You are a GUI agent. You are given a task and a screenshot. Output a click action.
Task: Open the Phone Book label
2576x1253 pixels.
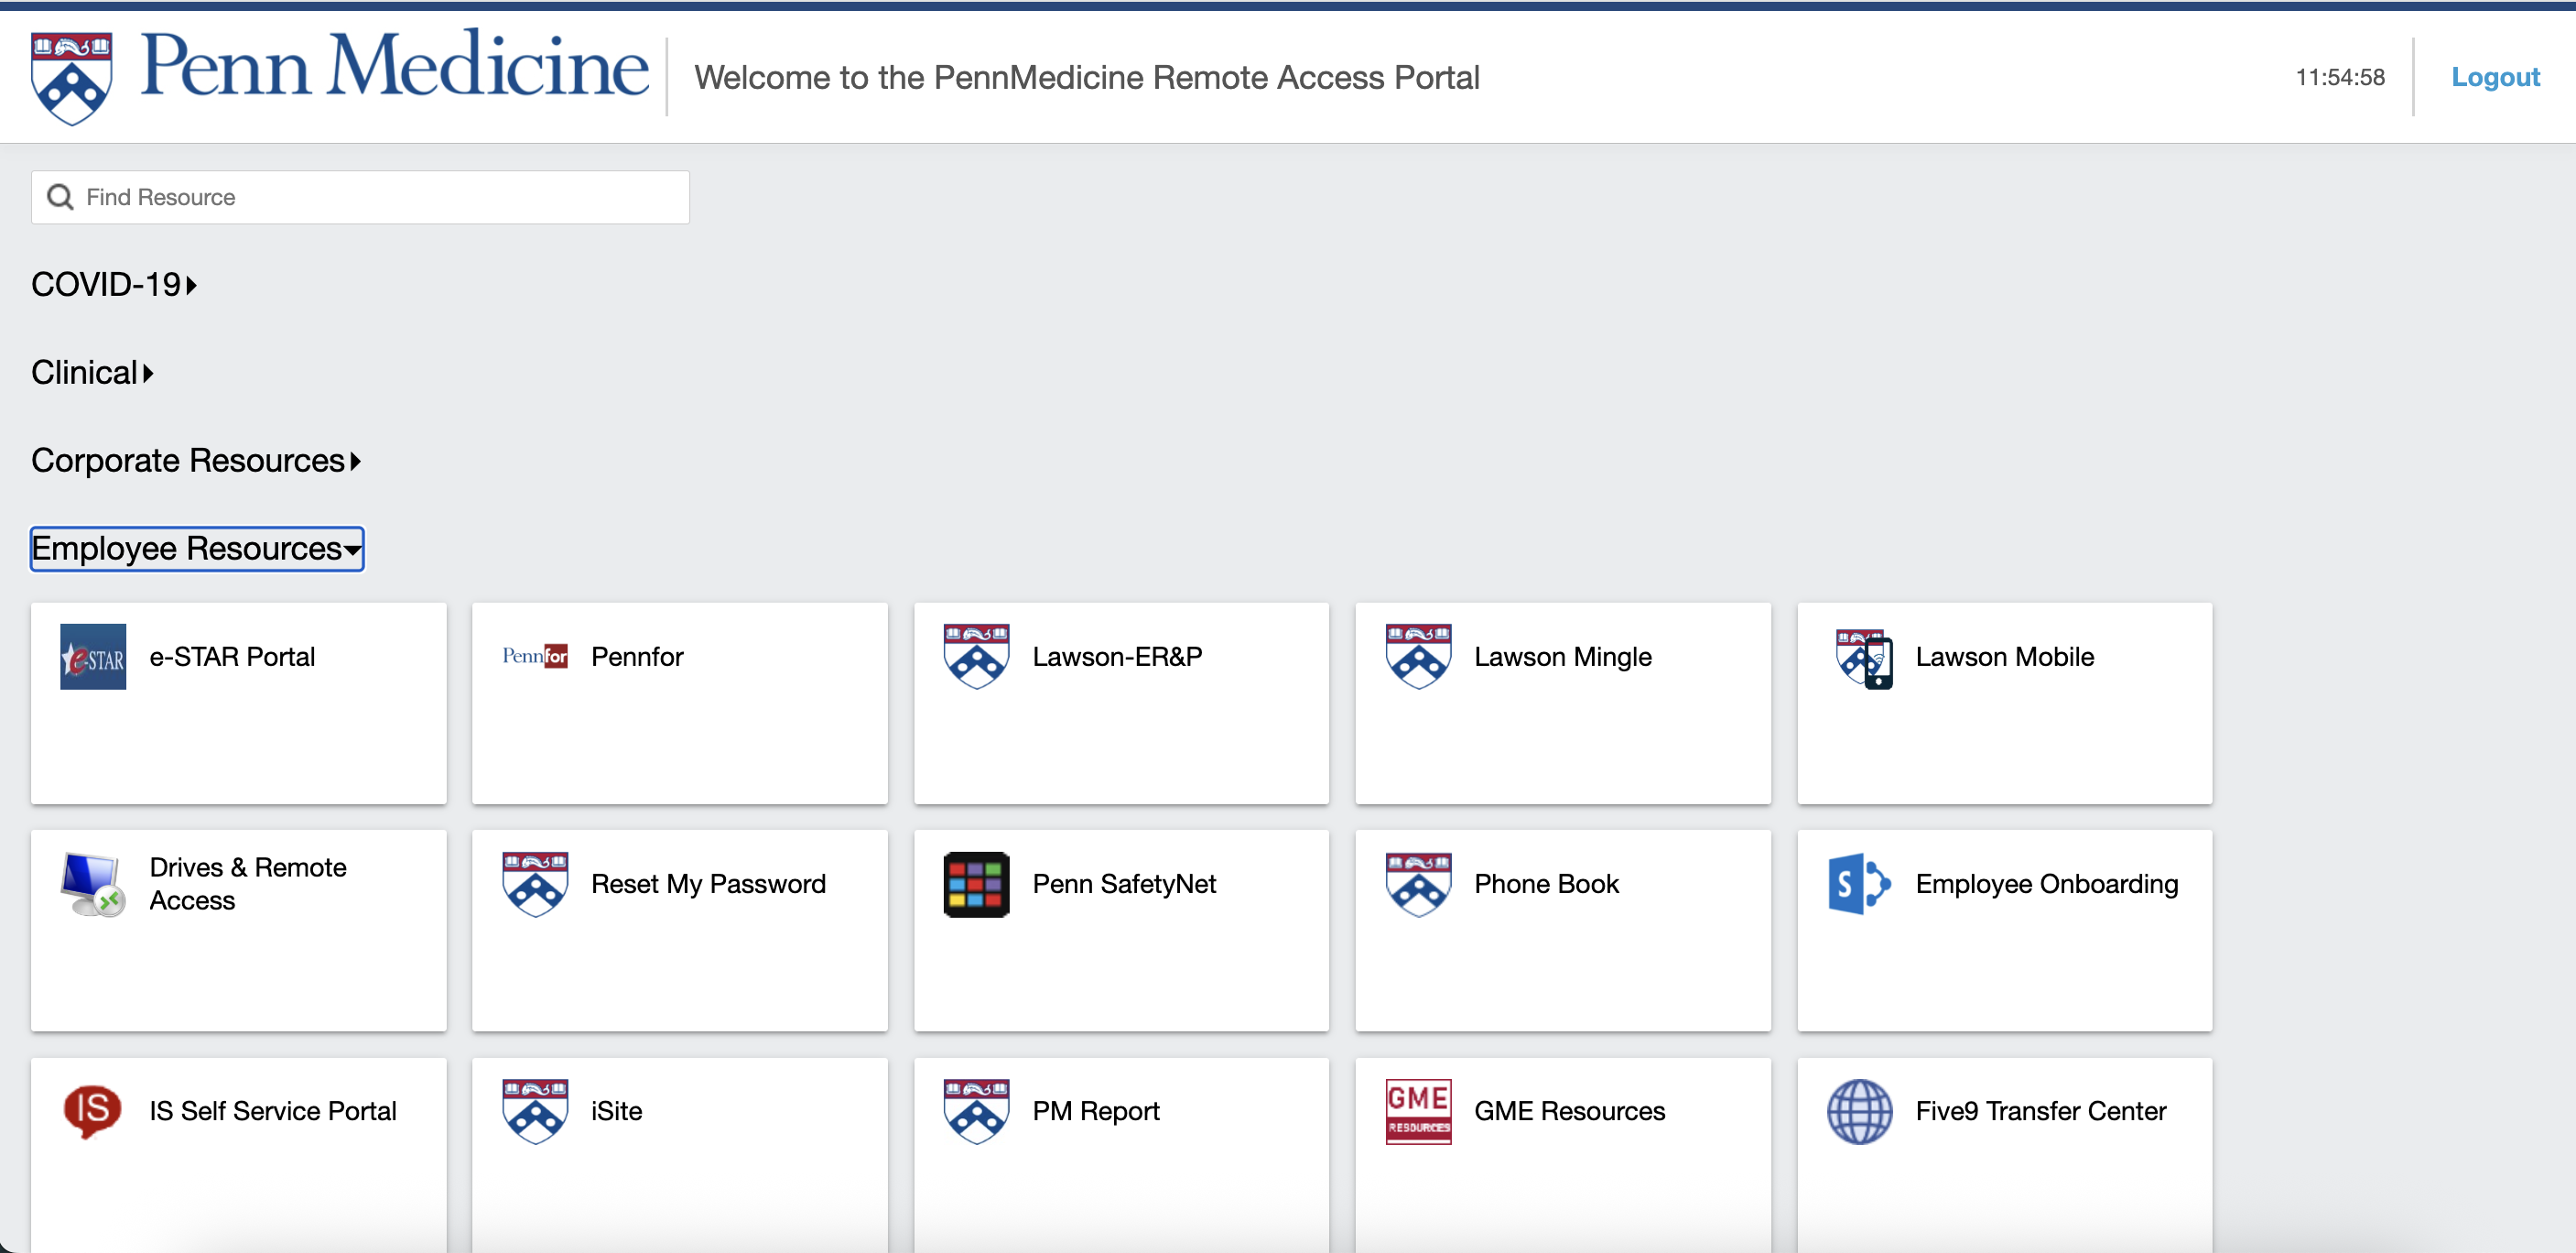point(1546,885)
